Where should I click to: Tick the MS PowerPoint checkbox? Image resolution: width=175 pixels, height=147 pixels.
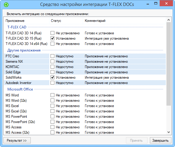coord(52,117)
